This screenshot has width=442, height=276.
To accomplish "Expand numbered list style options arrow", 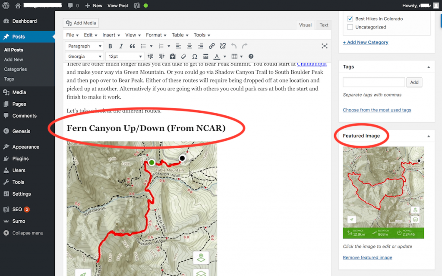I will [169, 46].
